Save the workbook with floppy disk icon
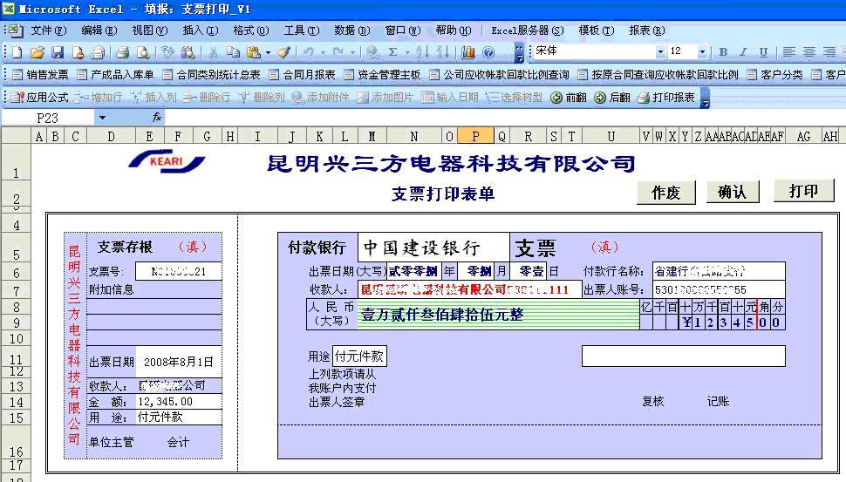846x482 pixels. point(58,53)
